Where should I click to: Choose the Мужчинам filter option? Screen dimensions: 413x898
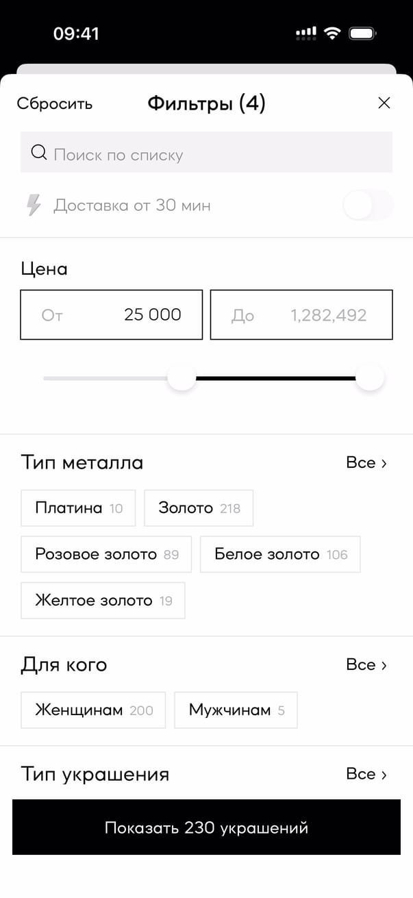coord(236,710)
